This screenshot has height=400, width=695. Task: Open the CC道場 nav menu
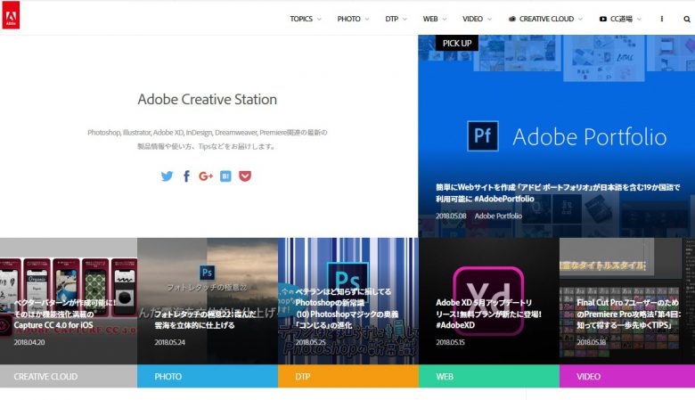point(621,19)
